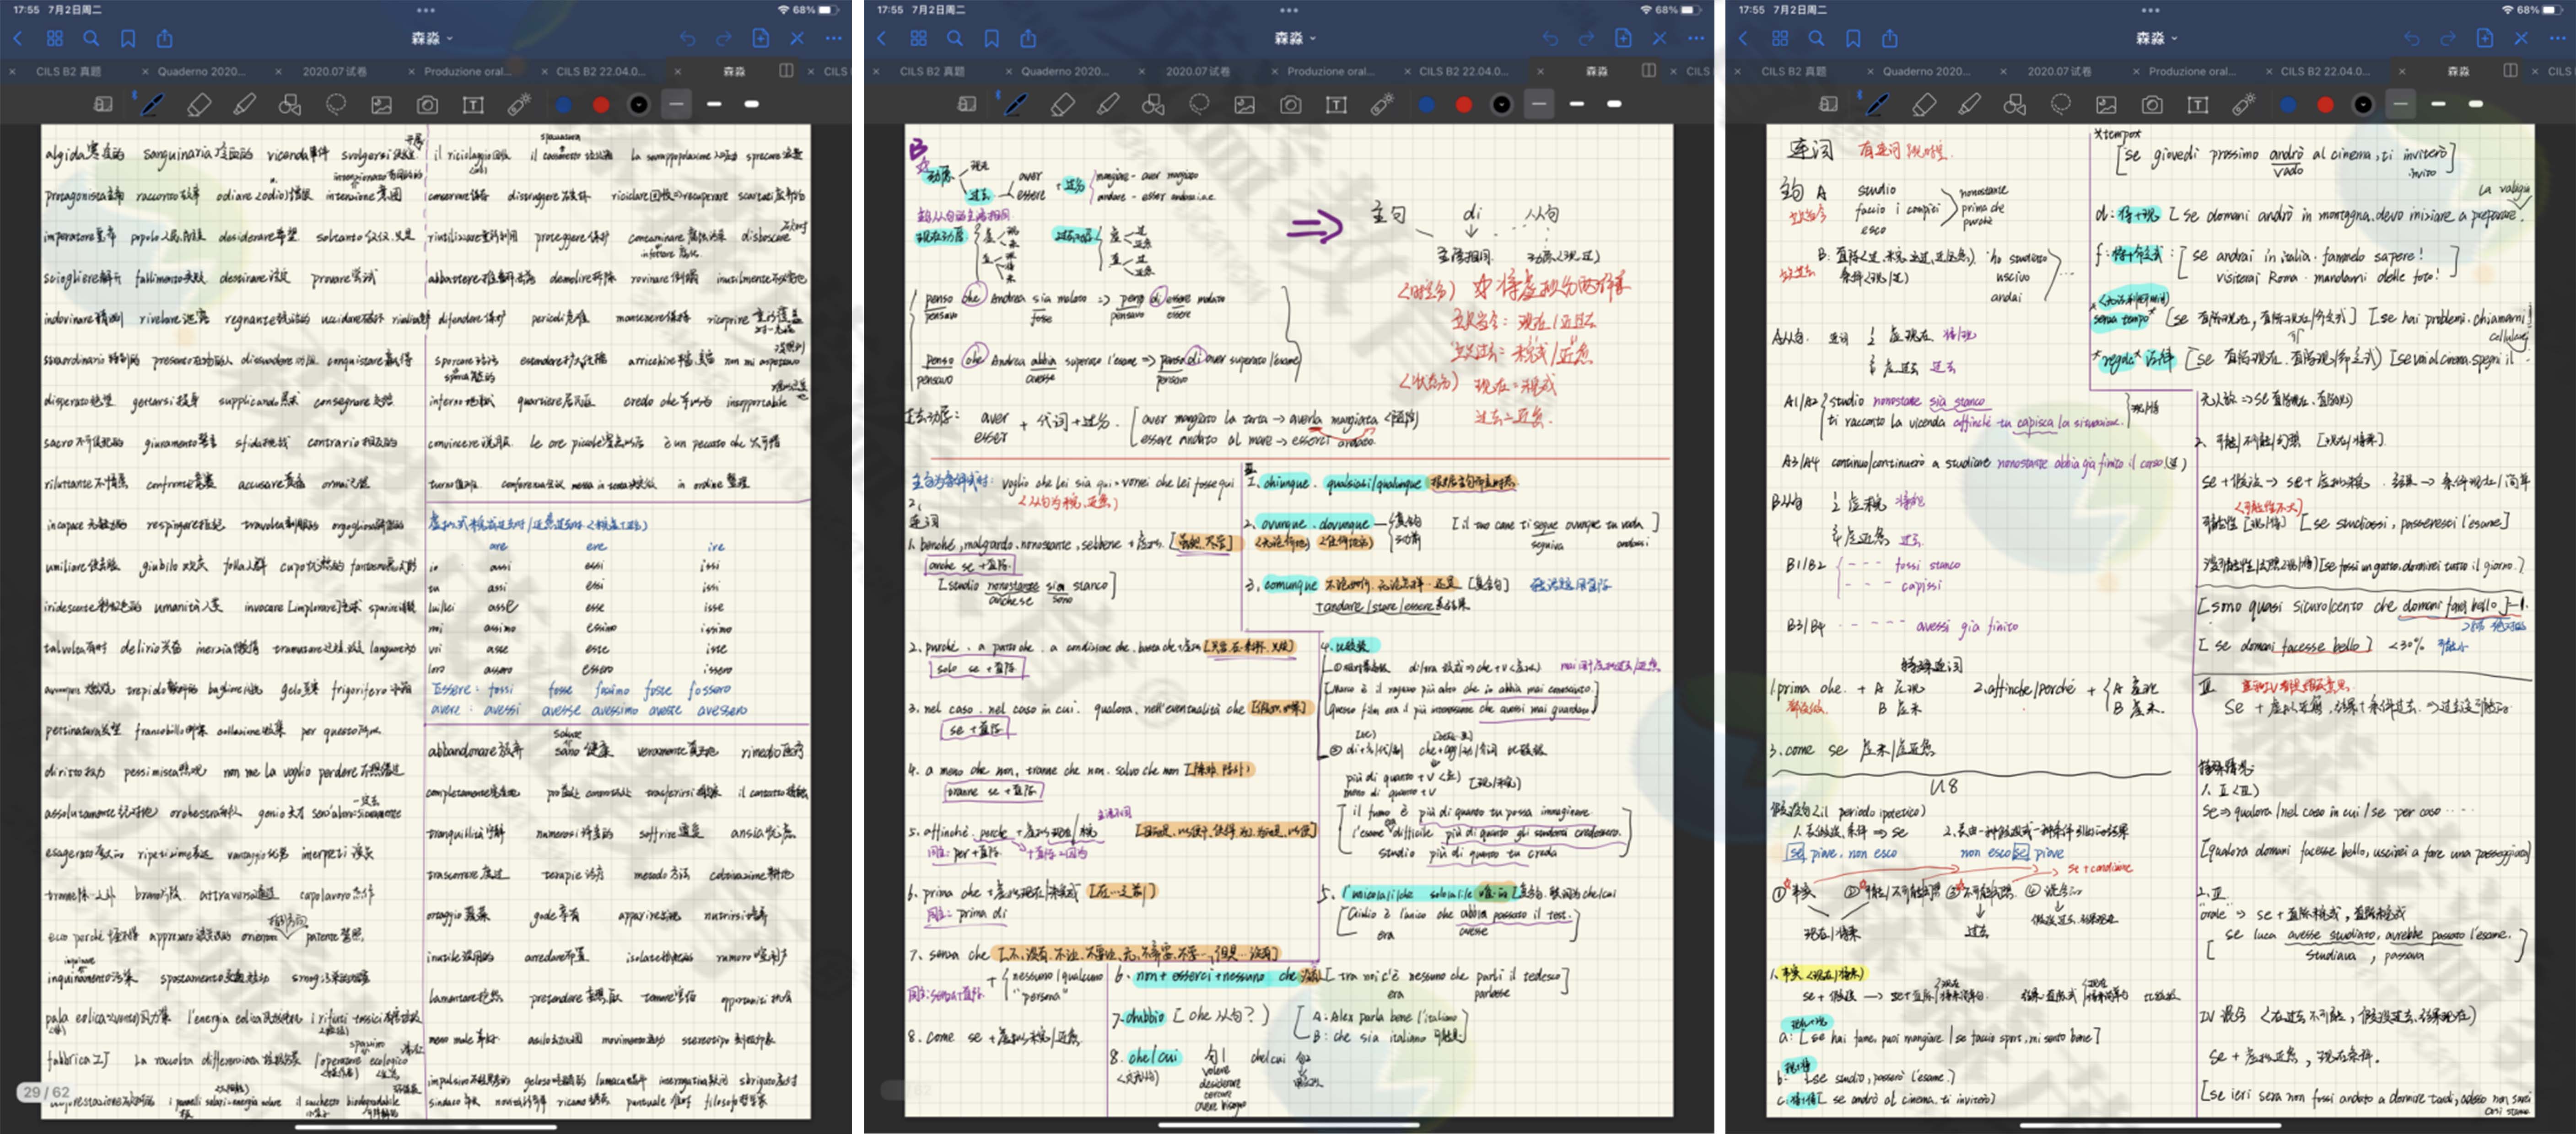The width and height of the screenshot is (2576, 1134).
Task: Switch to Quaderno 2020 tab in left screenshot
Action: [201, 72]
